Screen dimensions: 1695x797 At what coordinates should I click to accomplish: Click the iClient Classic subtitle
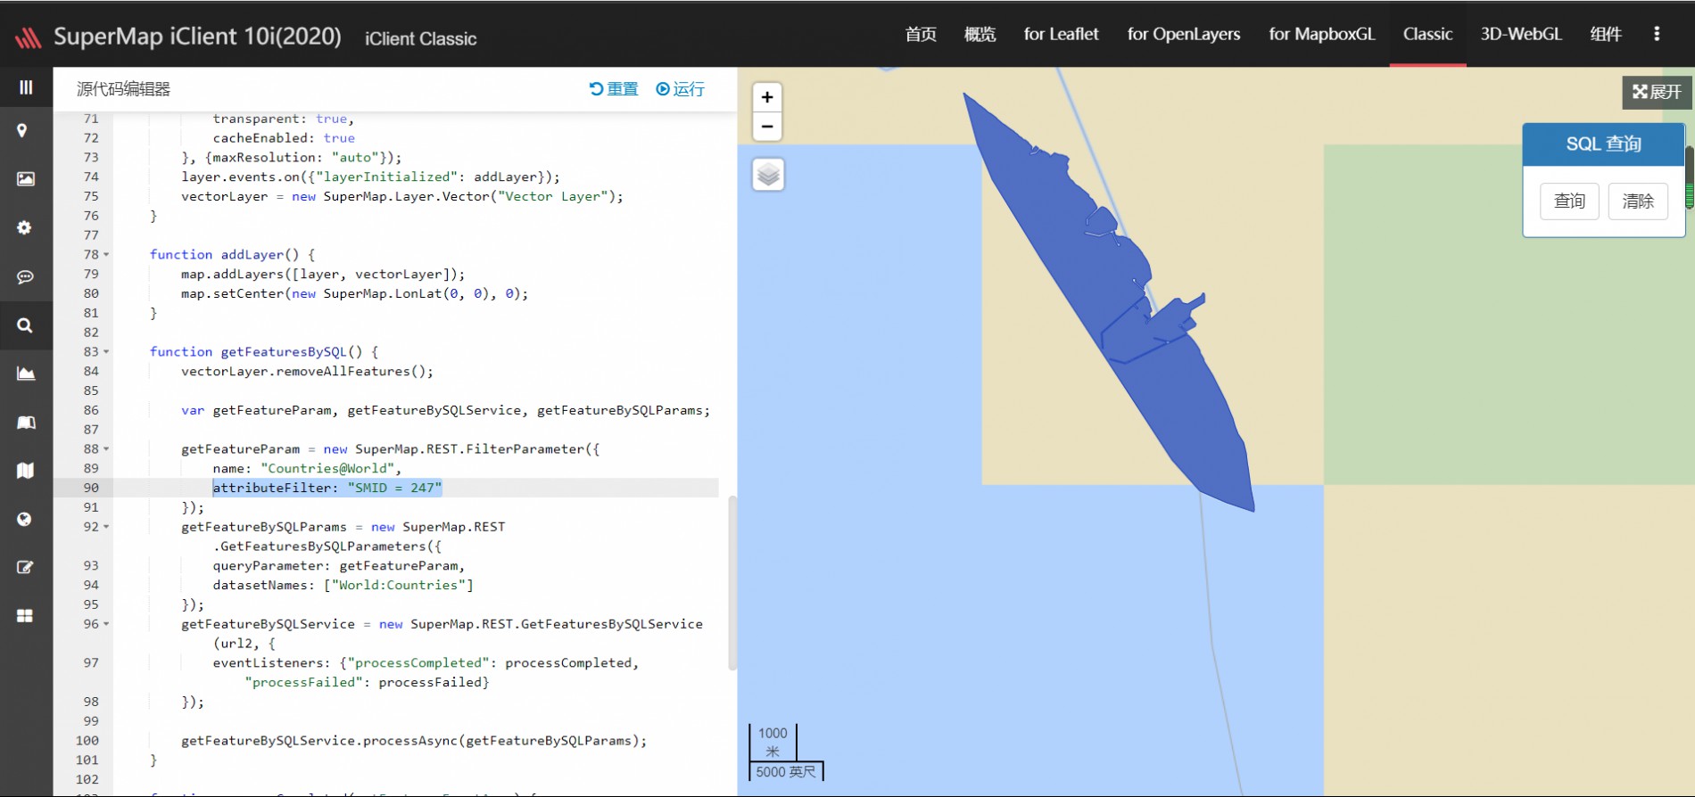click(x=420, y=38)
